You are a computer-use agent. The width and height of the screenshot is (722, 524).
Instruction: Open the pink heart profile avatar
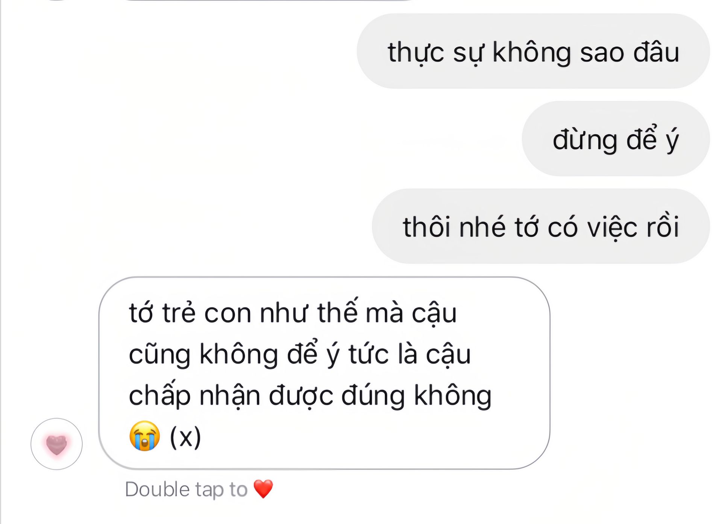click(56, 444)
